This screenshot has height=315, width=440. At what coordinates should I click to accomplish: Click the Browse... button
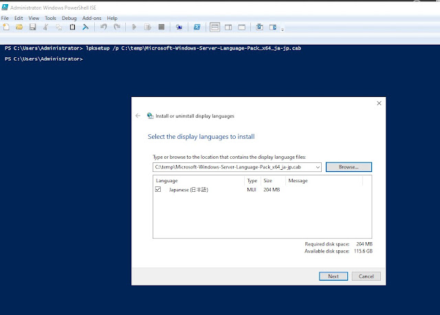349,167
